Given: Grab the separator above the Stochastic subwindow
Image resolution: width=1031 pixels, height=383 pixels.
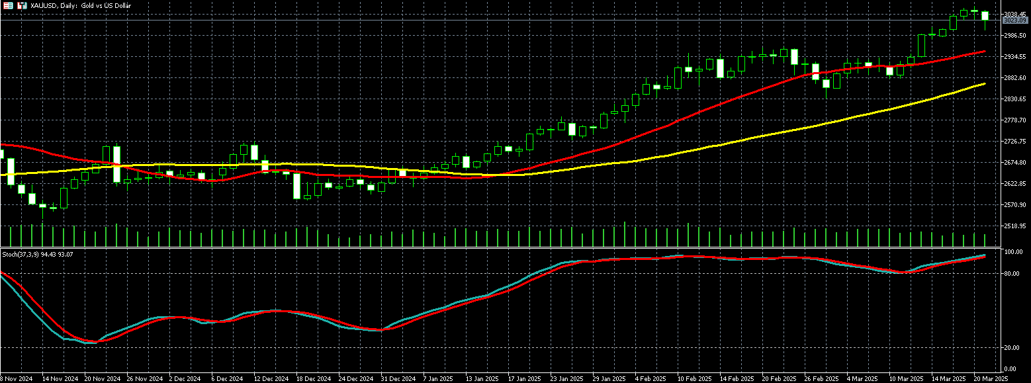Looking at the screenshot, I should tap(503, 247).
